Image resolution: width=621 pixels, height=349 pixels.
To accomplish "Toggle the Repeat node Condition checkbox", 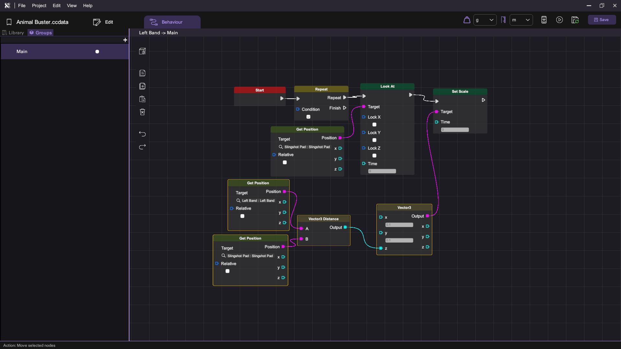I will (308, 117).
